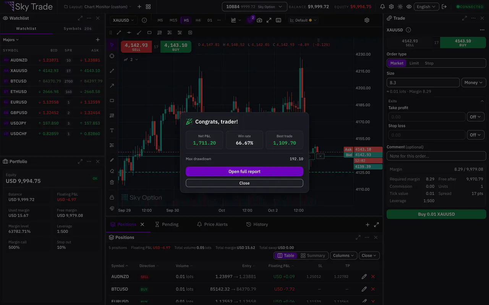Open Watchlist panel more options
489x305 pixels.
pos(89,18)
